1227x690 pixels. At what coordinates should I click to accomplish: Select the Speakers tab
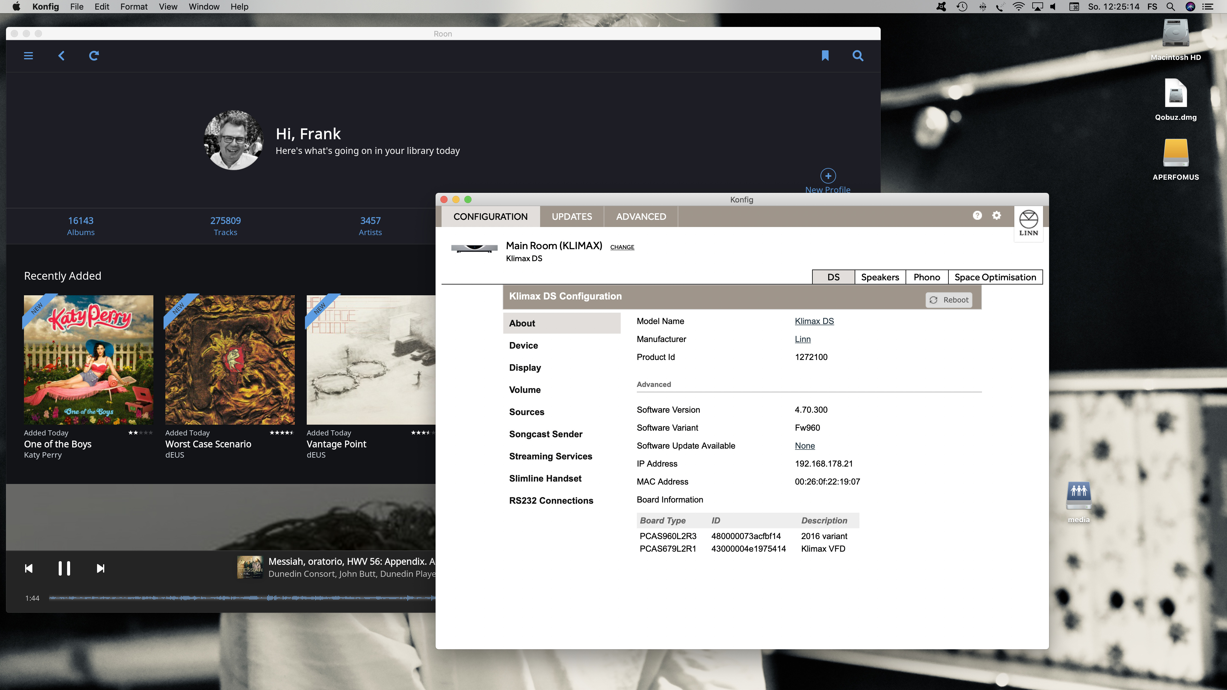point(880,277)
